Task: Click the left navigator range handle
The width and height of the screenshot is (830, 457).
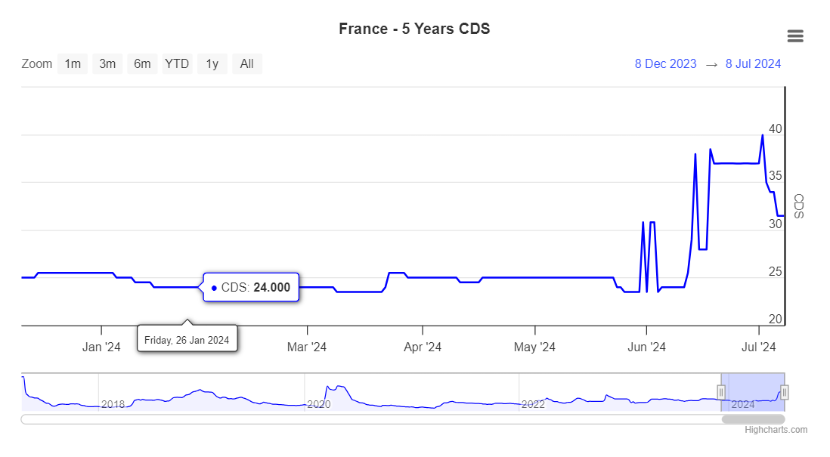Action: point(721,391)
